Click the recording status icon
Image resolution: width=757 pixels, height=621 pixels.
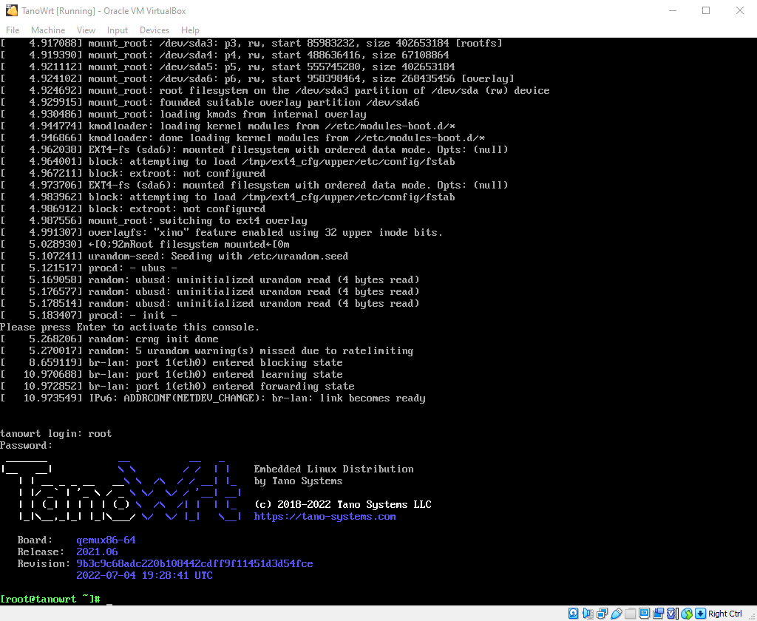[656, 613]
